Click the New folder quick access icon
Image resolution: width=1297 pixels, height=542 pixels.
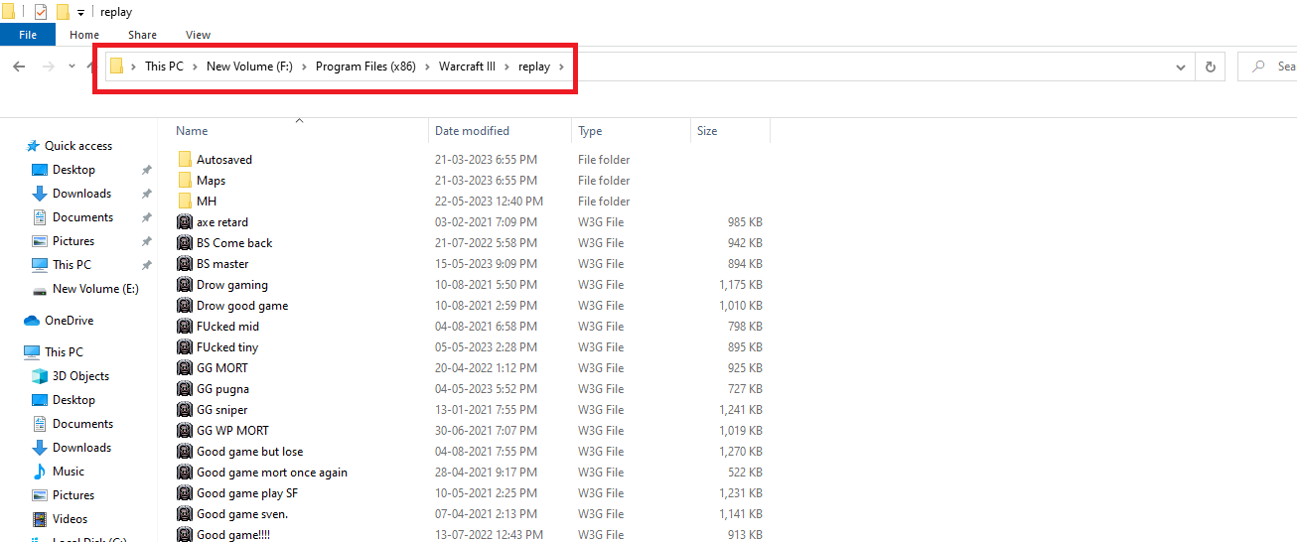click(x=63, y=12)
